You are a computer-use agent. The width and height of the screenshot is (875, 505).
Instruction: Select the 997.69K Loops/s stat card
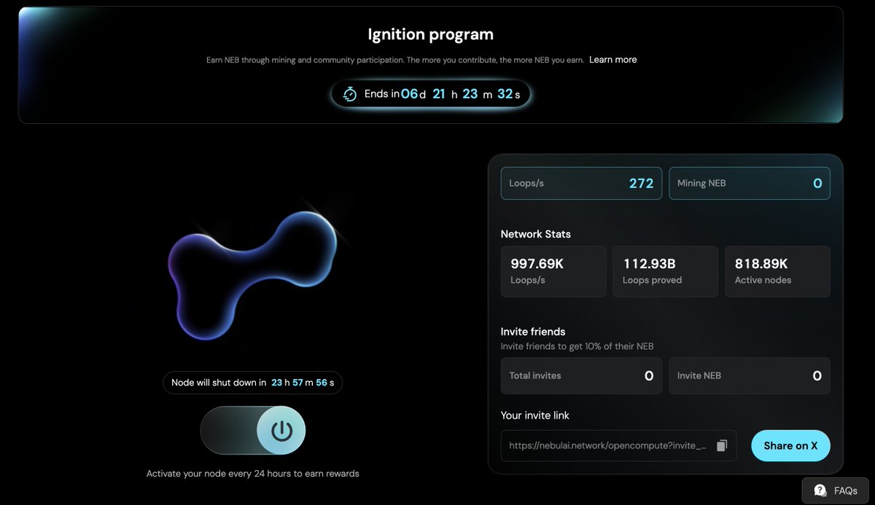pyautogui.click(x=553, y=271)
